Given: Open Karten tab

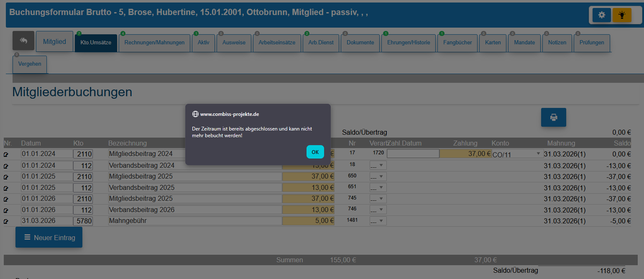Looking at the screenshot, I should click(x=493, y=42).
